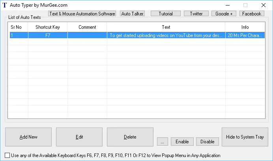Click the Twitter button
273x161 pixels.
pos(196,14)
